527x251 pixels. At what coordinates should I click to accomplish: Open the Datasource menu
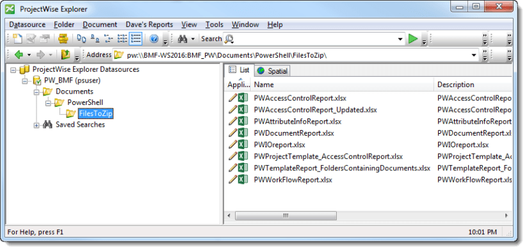pyautogui.click(x=28, y=24)
